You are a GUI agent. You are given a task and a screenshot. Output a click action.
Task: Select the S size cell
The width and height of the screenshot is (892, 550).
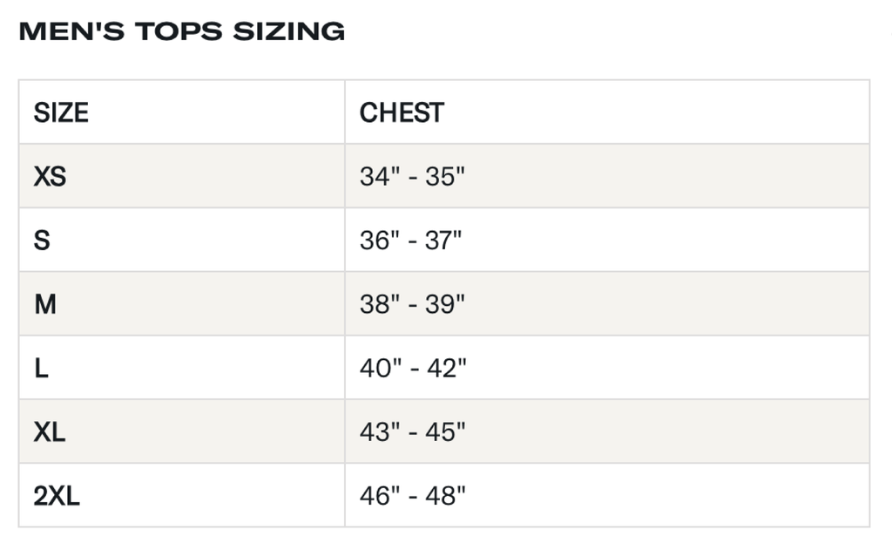pyautogui.click(x=42, y=241)
